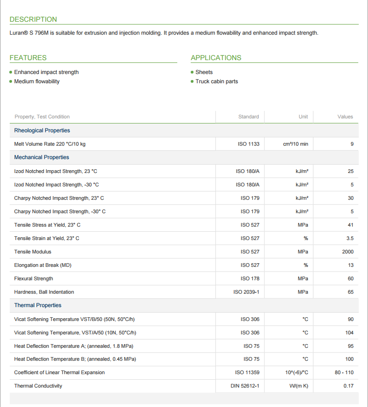Image resolution: width=368 pixels, height=407 pixels.
Task: Click the Izod 23 °C value 25
Action: pyautogui.click(x=350, y=171)
